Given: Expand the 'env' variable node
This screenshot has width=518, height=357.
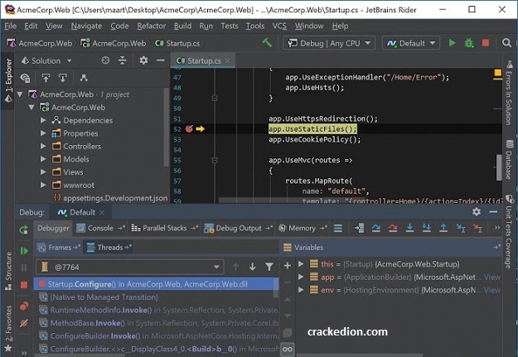Looking at the screenshot, I should 301,290.
